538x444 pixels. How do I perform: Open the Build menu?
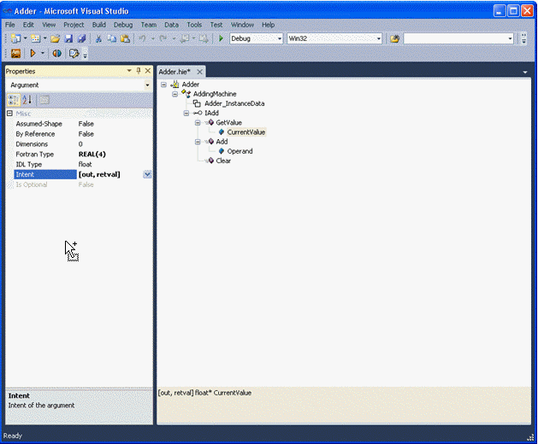(x=99, y=25)
